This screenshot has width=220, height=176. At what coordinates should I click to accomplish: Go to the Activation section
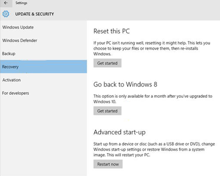coord(43,80)
